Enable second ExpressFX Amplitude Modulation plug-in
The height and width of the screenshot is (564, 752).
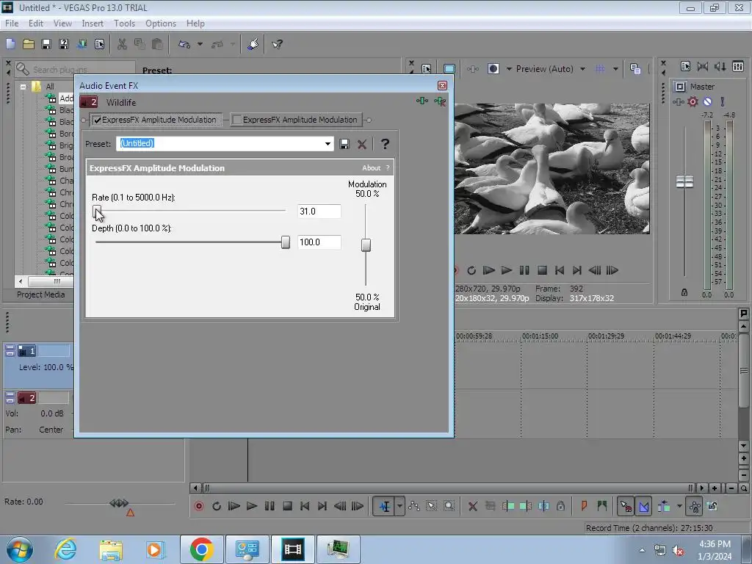pos(236,120)
